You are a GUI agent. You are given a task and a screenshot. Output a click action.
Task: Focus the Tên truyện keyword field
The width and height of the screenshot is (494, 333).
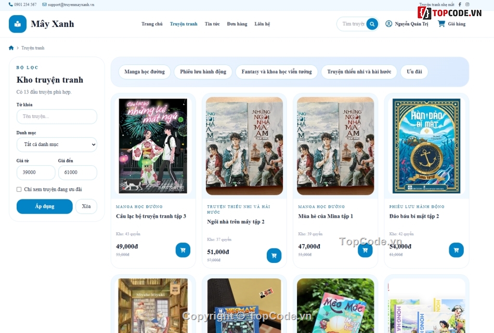point(57,116)
